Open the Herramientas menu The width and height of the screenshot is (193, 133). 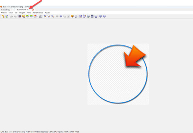[x=38, y=12]
